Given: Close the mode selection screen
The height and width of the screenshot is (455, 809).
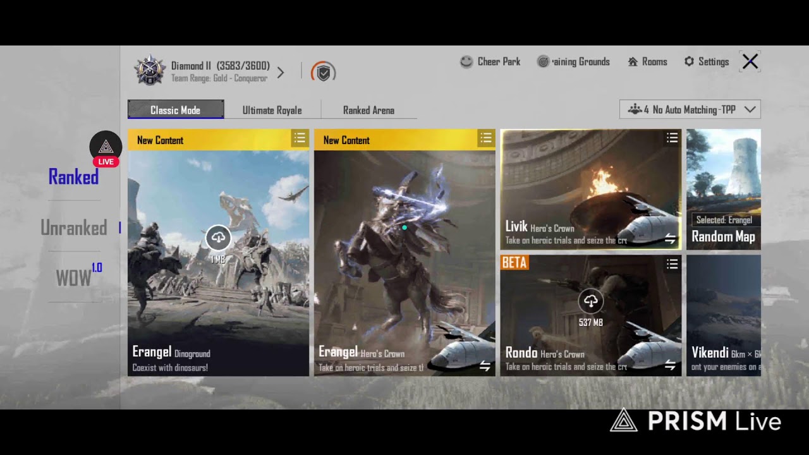Looking at the screenshot, I should point(750,61).
